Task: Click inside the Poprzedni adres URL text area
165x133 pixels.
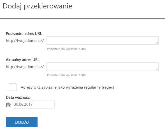Action: 103,40
